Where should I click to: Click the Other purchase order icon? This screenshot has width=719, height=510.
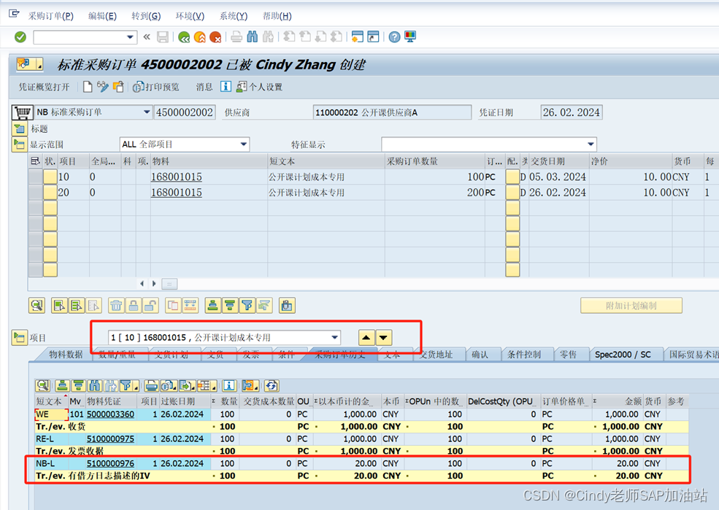point(118,87)
